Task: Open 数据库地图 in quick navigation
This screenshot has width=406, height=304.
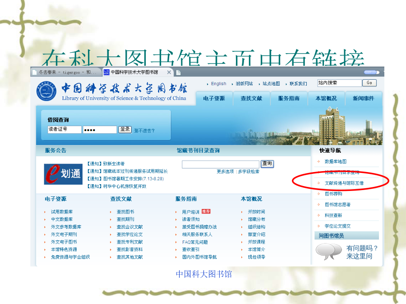Action: pyautogui.click(x=335, y=162)
